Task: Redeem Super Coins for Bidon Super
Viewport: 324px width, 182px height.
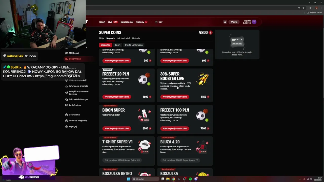Action: pos(117,128)
